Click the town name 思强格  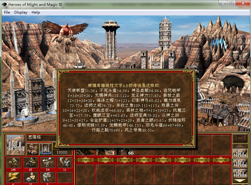tap(34, 137)
